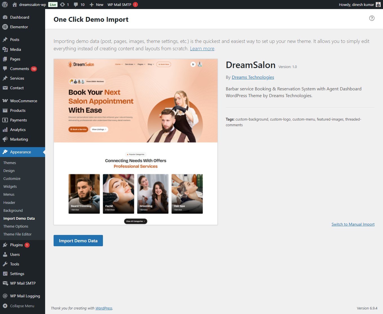Click the Services pin icon in sidebar

[x=5, y=78]
